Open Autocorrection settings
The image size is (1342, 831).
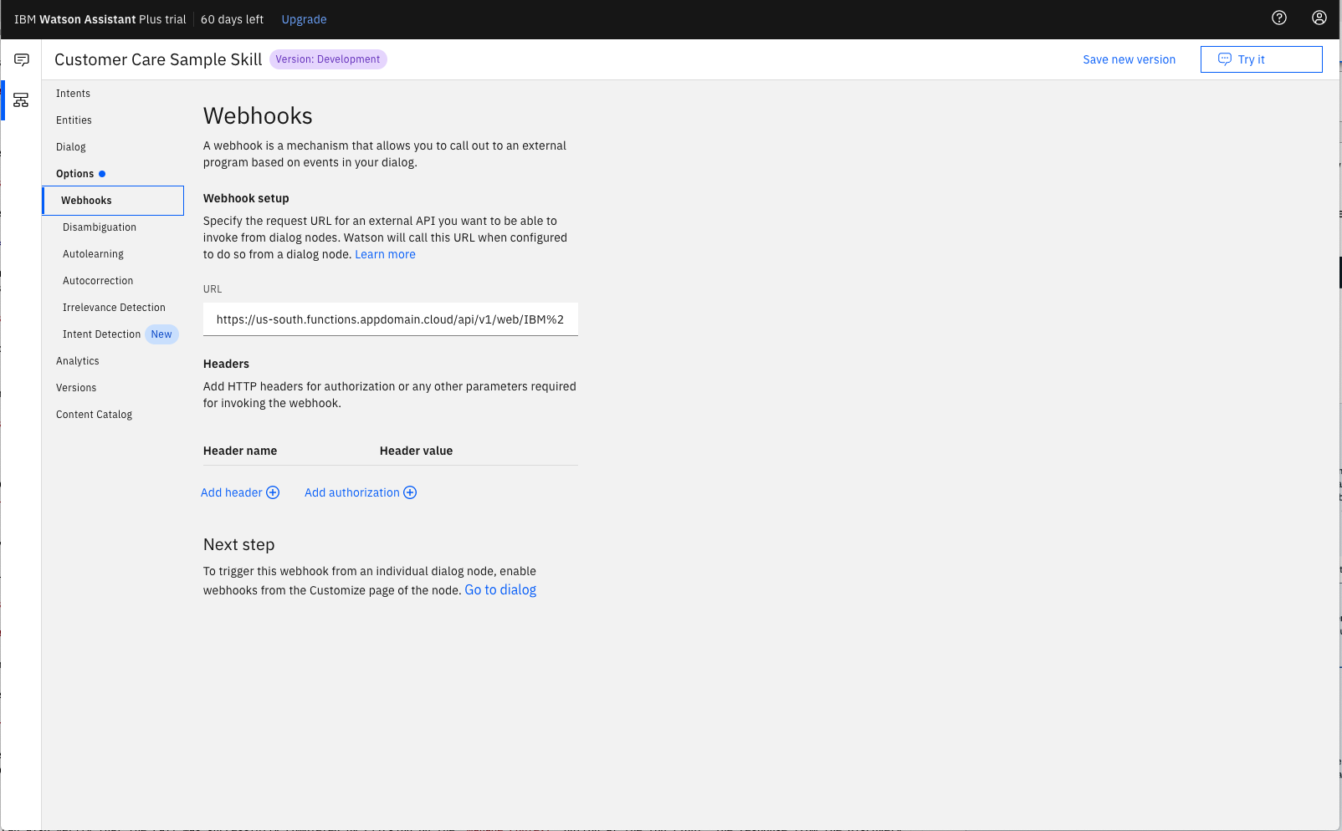[98, 281]
